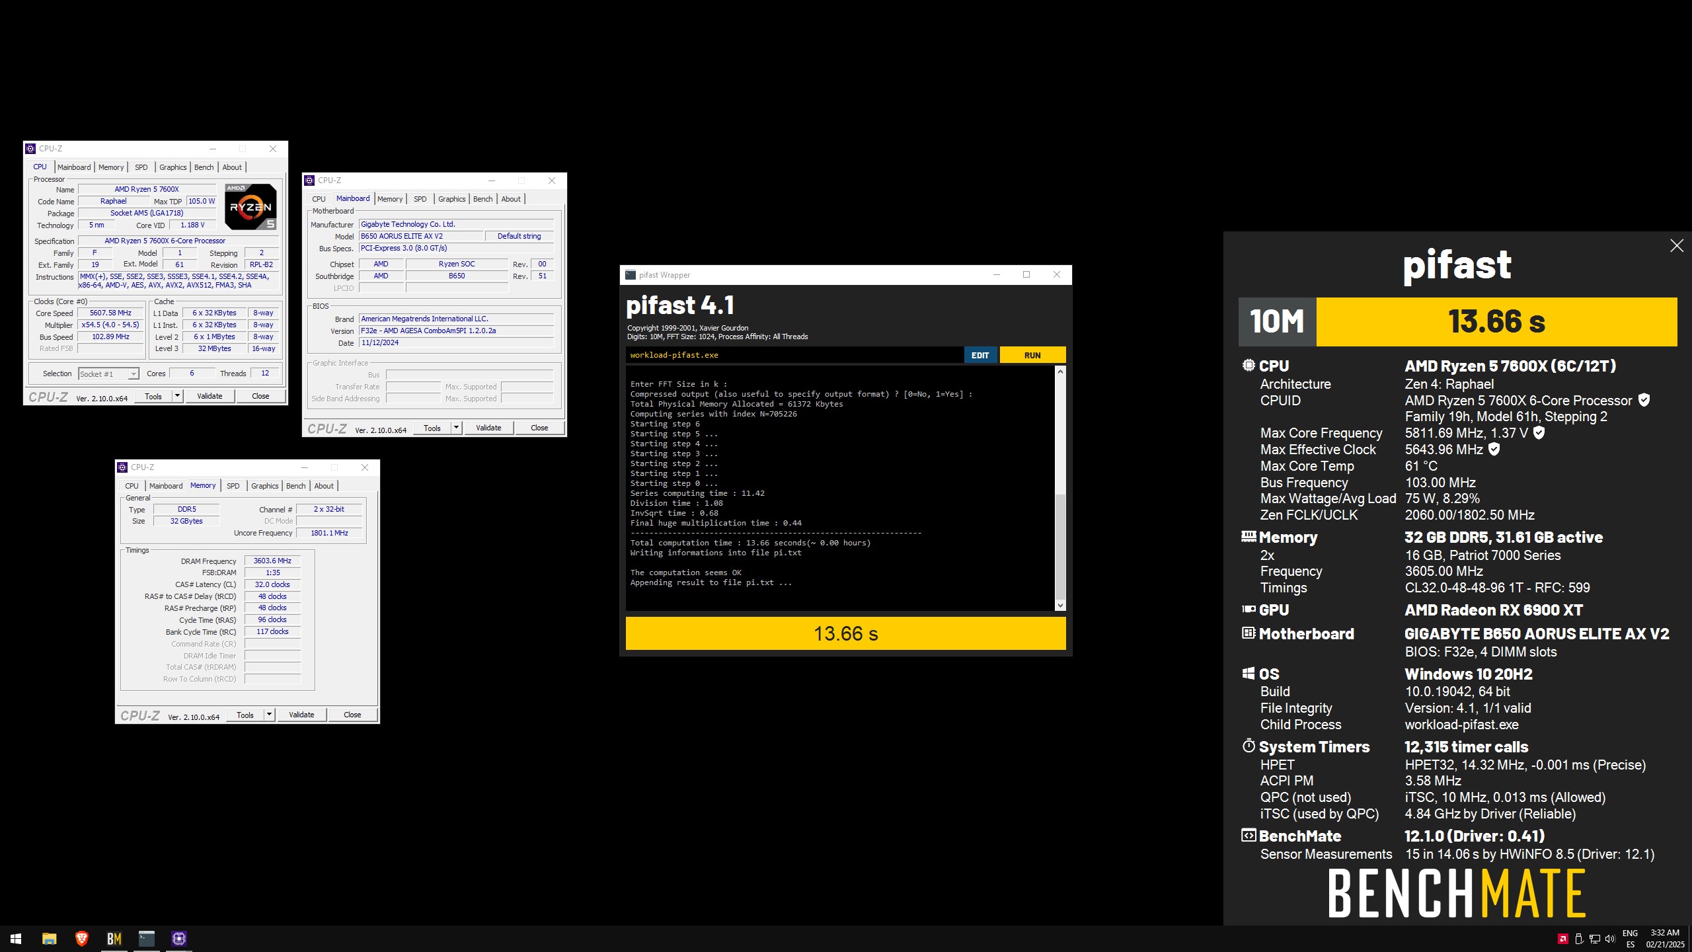Image resolution: width=1692 pixels, height=952 pixels.
Task: Click the B650 AORUS ELITE AX V2 model field
Action: [420, 236]
